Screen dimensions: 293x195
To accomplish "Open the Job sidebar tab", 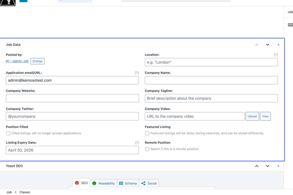I will tap(290, 12).
